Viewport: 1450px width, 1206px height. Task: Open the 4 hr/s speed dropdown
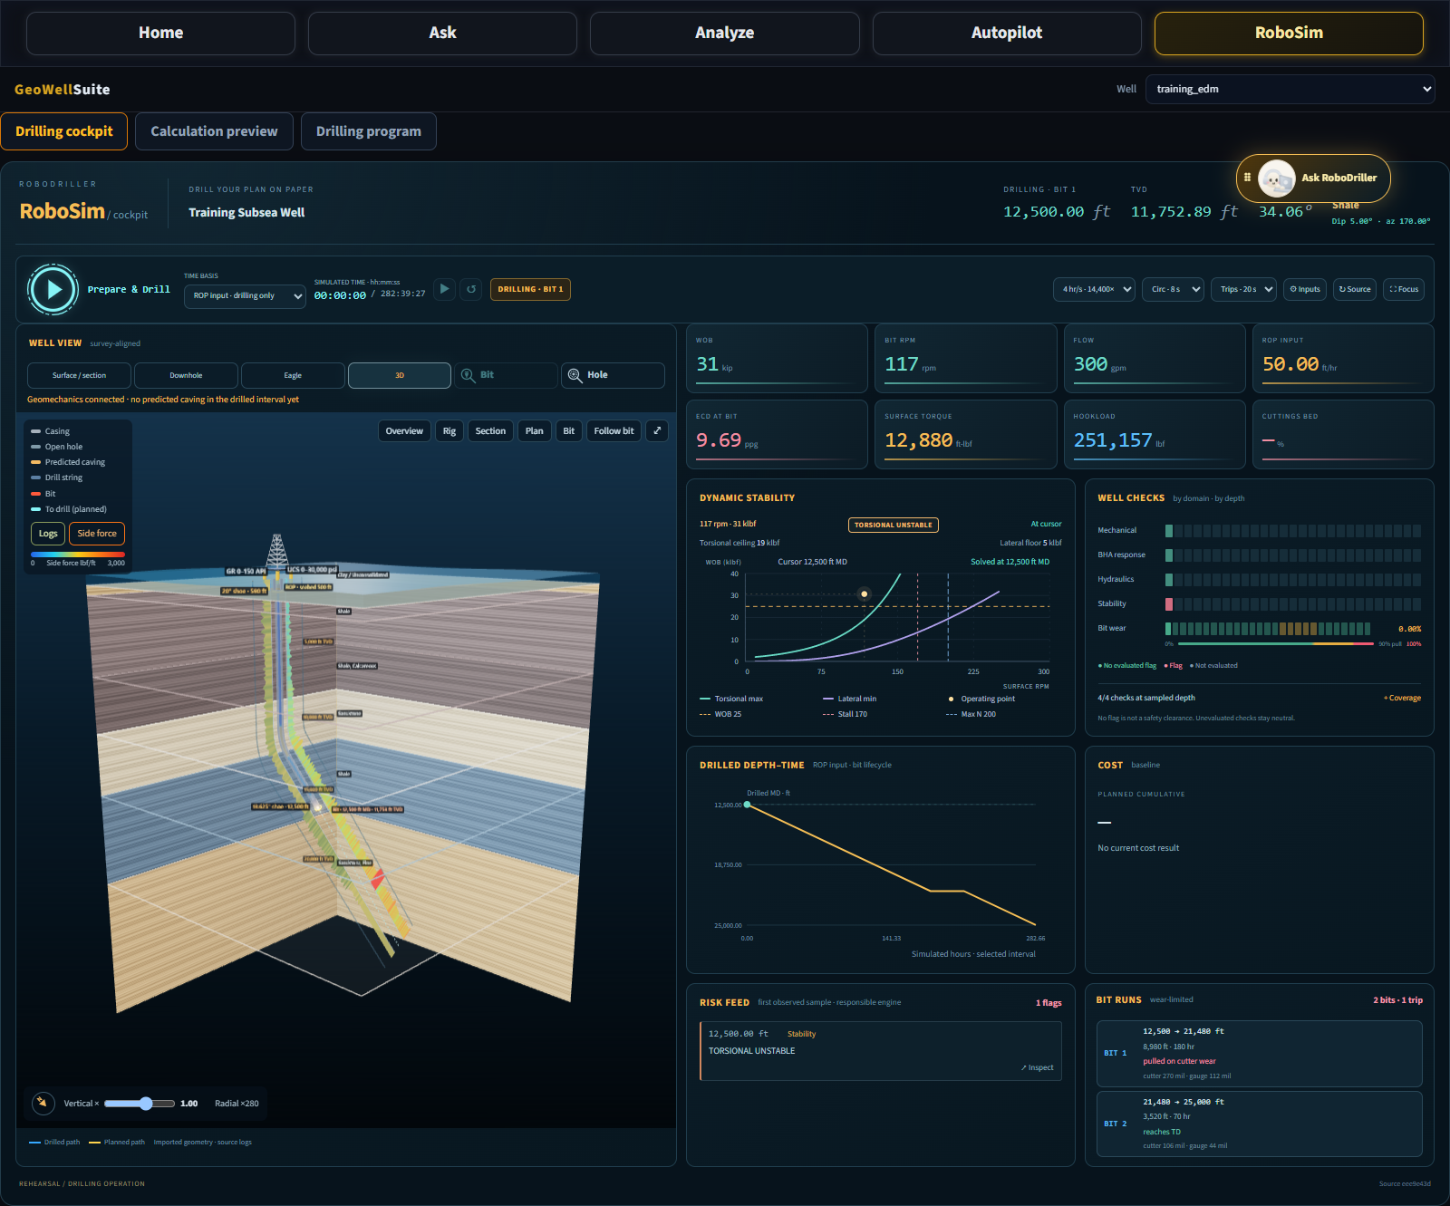pos(1094,289)
